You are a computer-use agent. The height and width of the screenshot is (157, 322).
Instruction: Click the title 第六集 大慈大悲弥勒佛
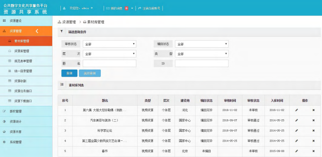pyautogui.click(x=104, y=110)
